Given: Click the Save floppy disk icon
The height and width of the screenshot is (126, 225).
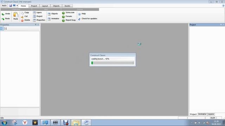Looking at the screenshot, I should tap(11, 6).
